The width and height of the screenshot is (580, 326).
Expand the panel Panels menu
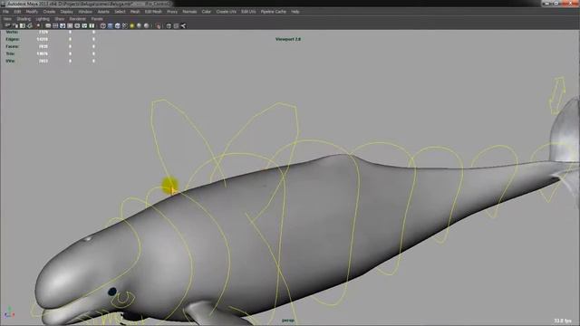point(97,18)
